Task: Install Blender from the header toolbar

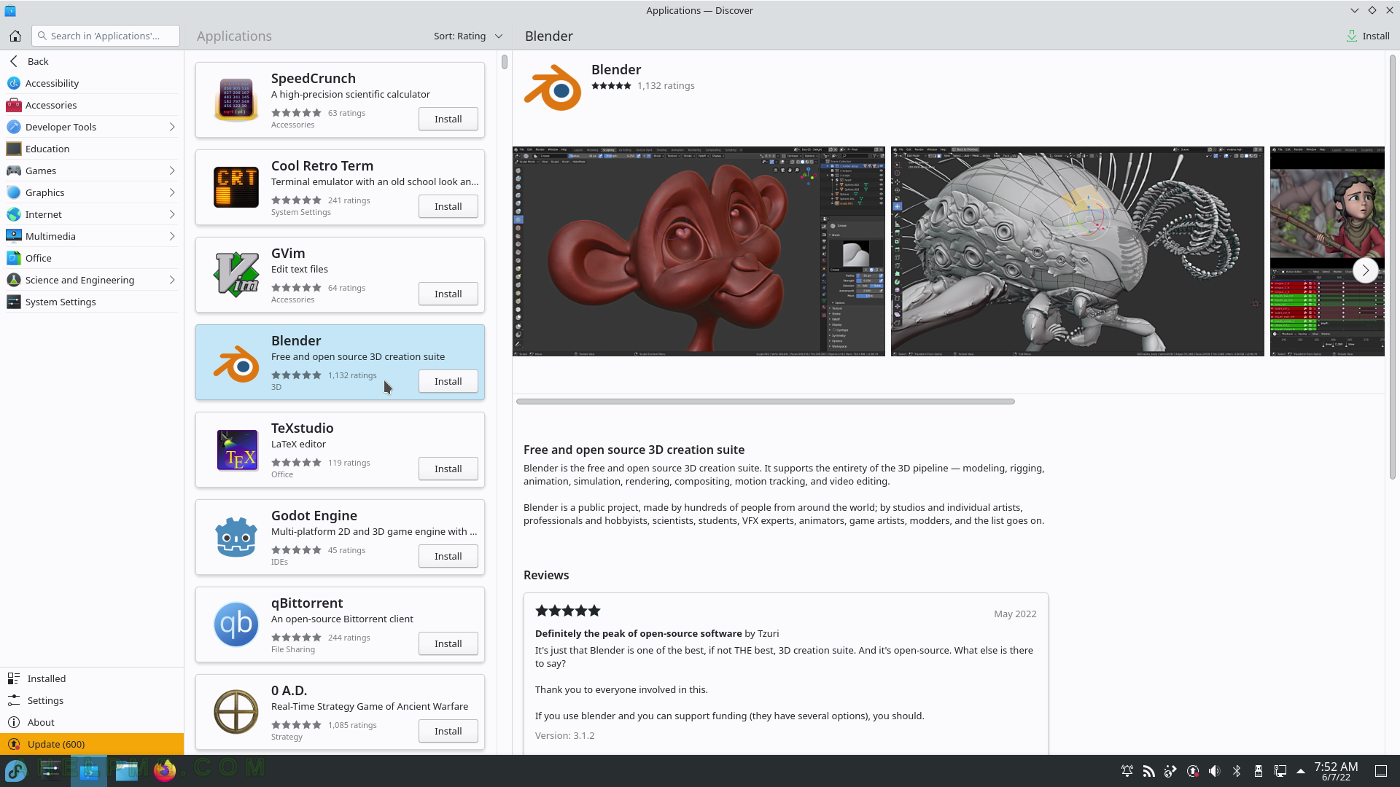Action: click(x=1368, y=36)
